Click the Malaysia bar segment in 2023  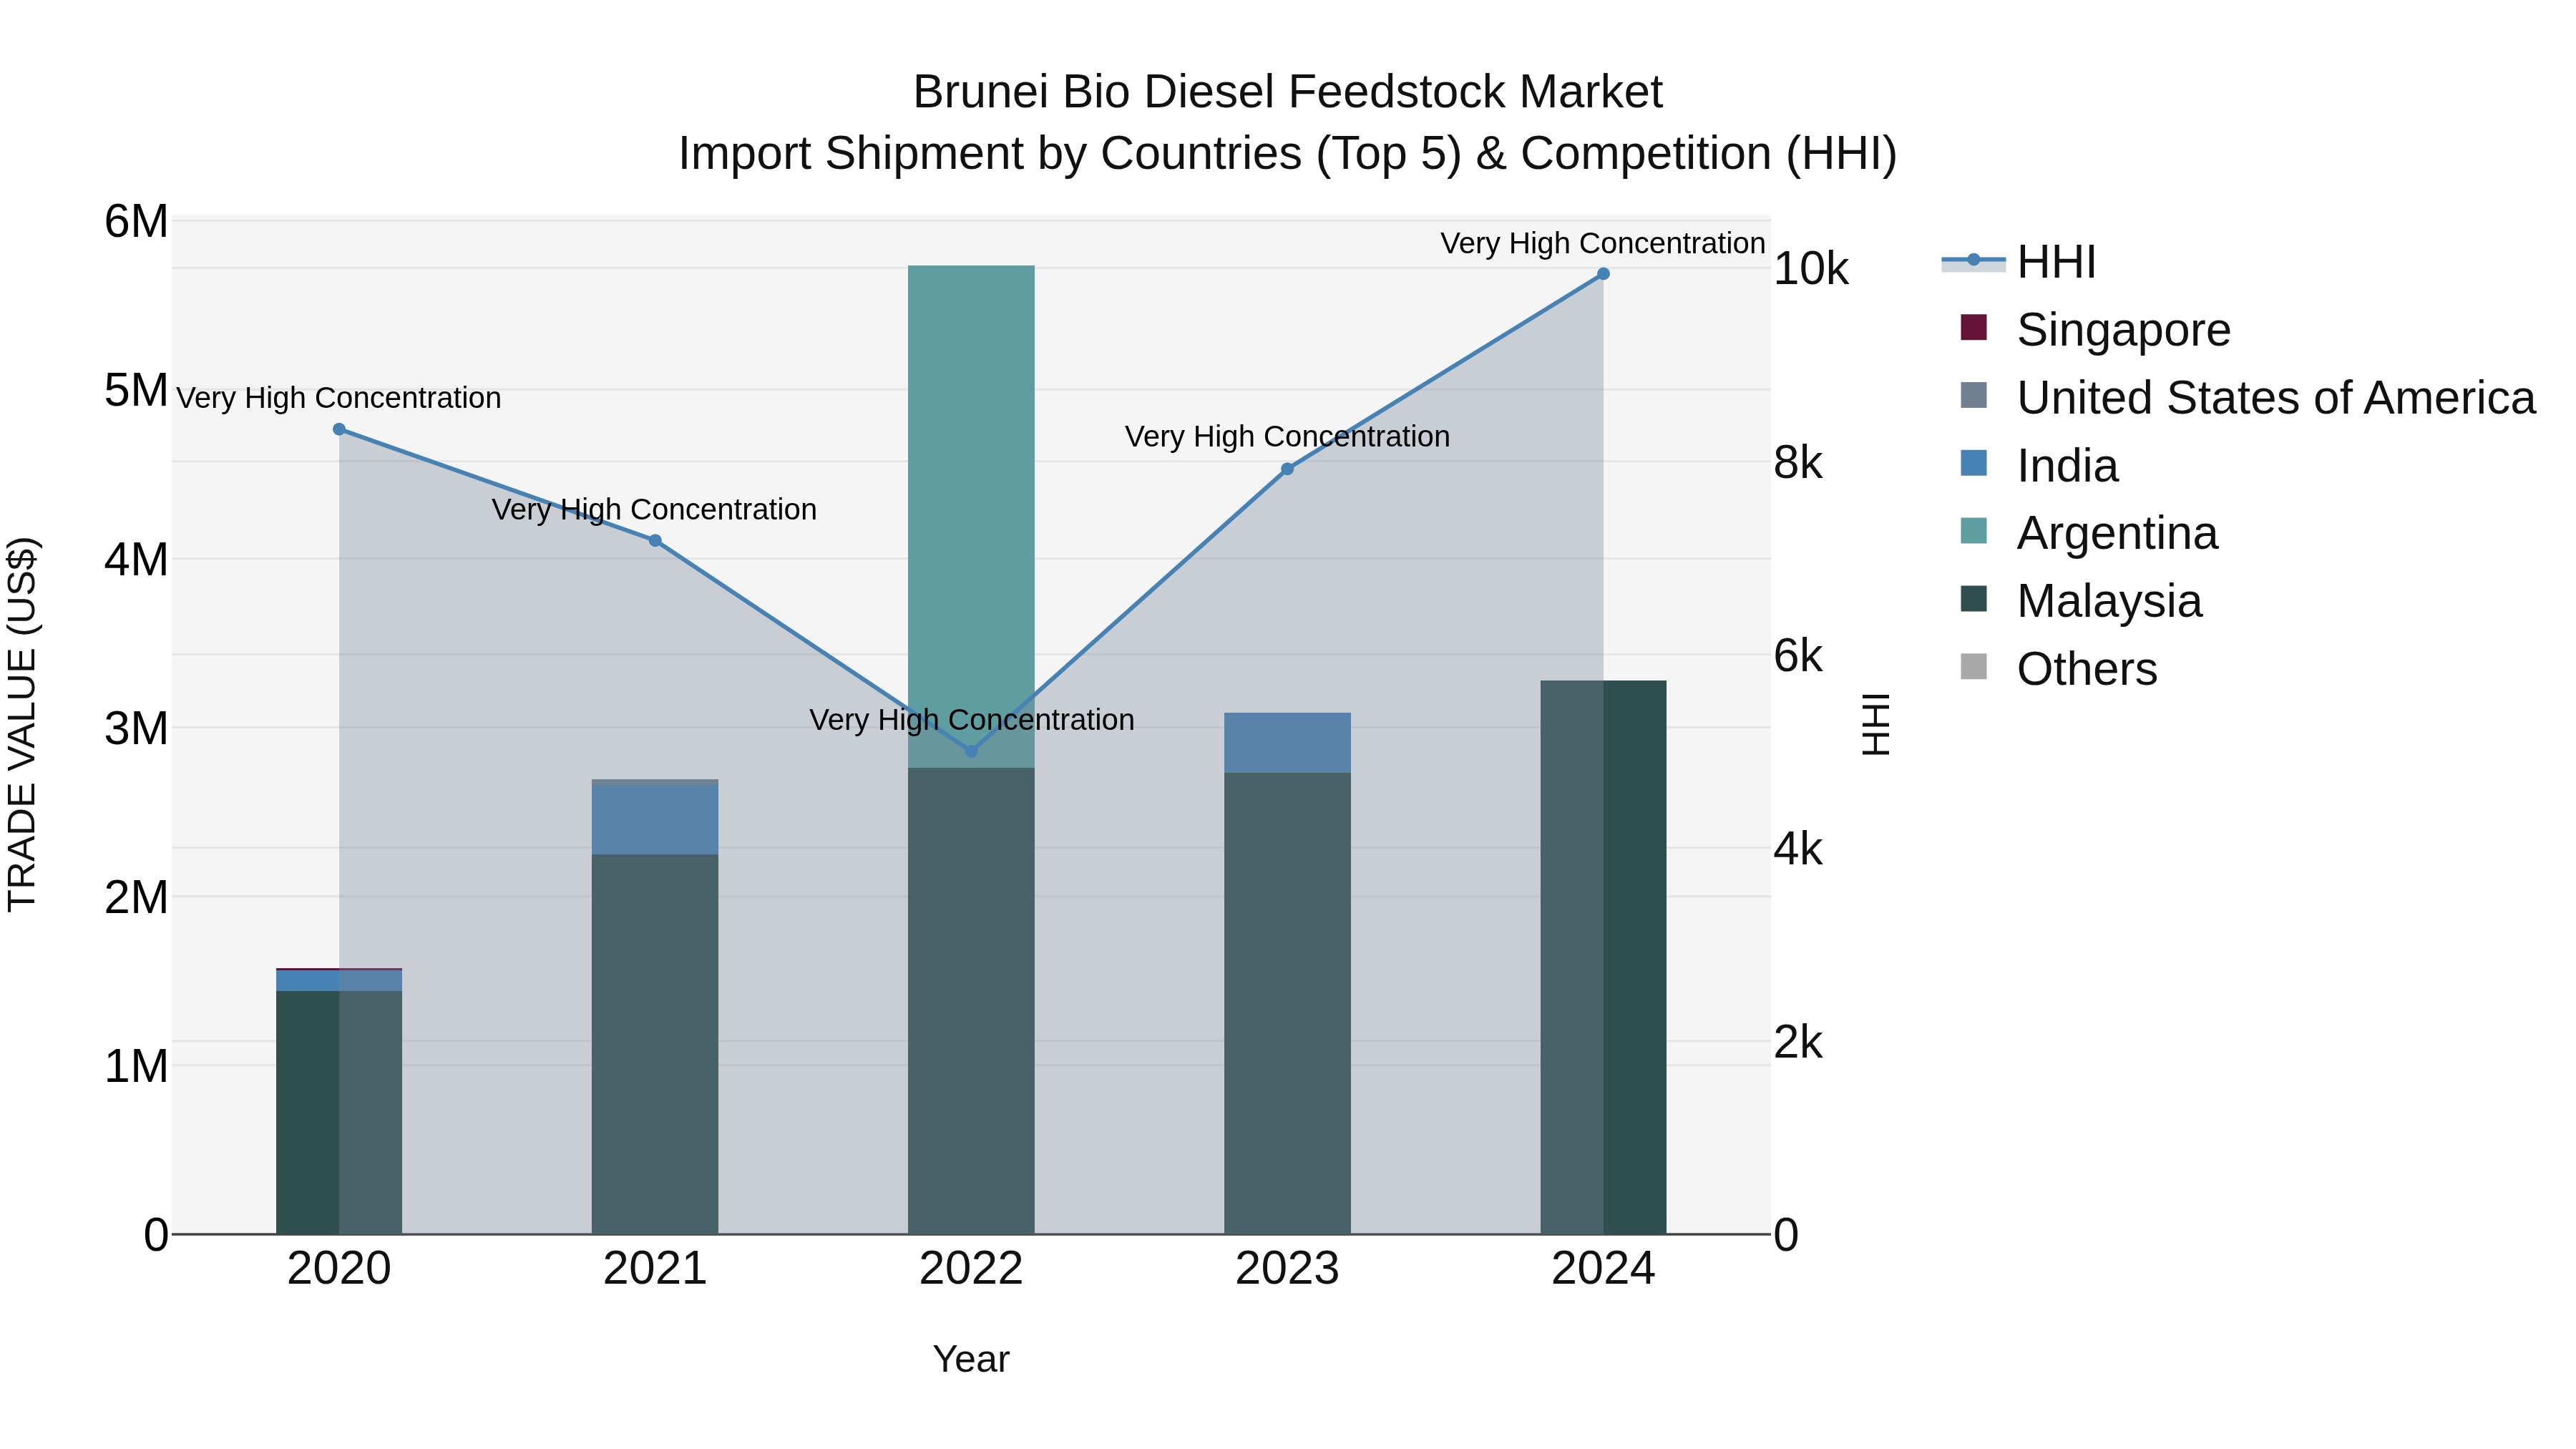(x=1287, y=1003)
